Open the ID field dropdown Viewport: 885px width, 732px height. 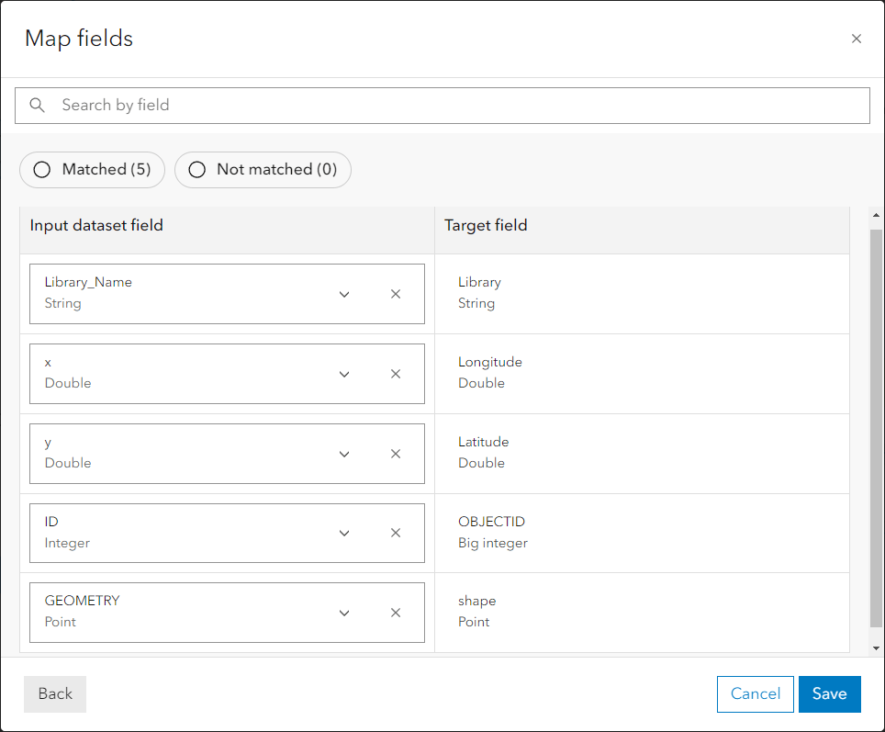[344, 533]
